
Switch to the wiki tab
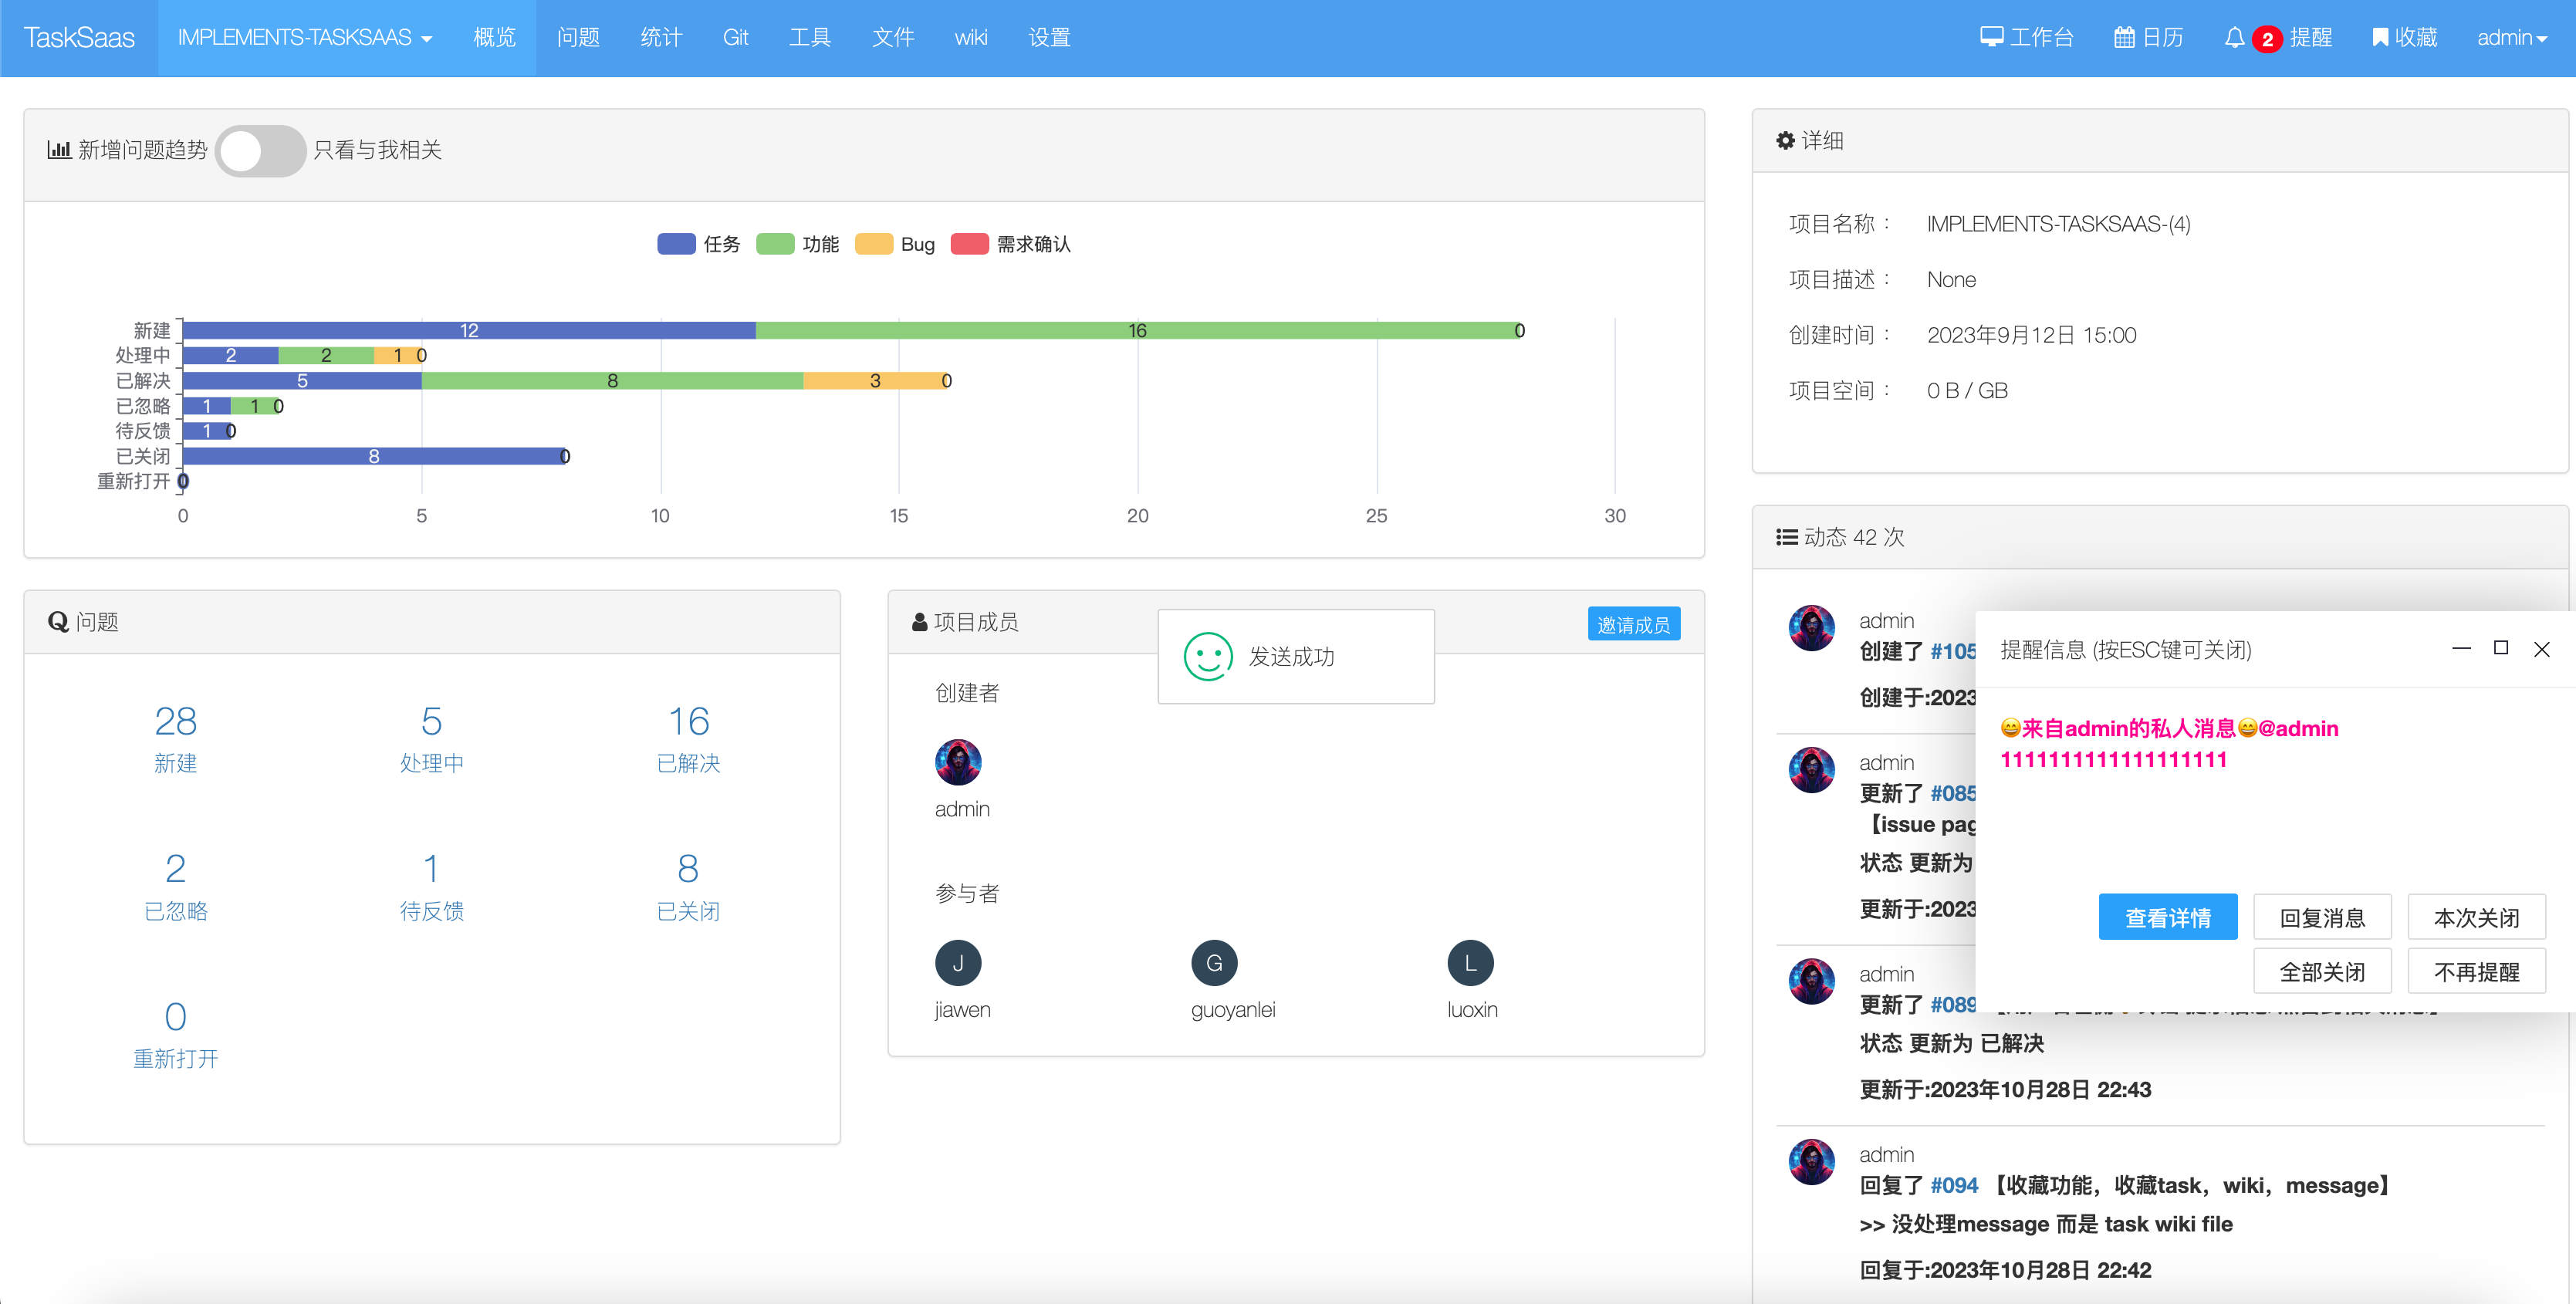click(970, 38)
